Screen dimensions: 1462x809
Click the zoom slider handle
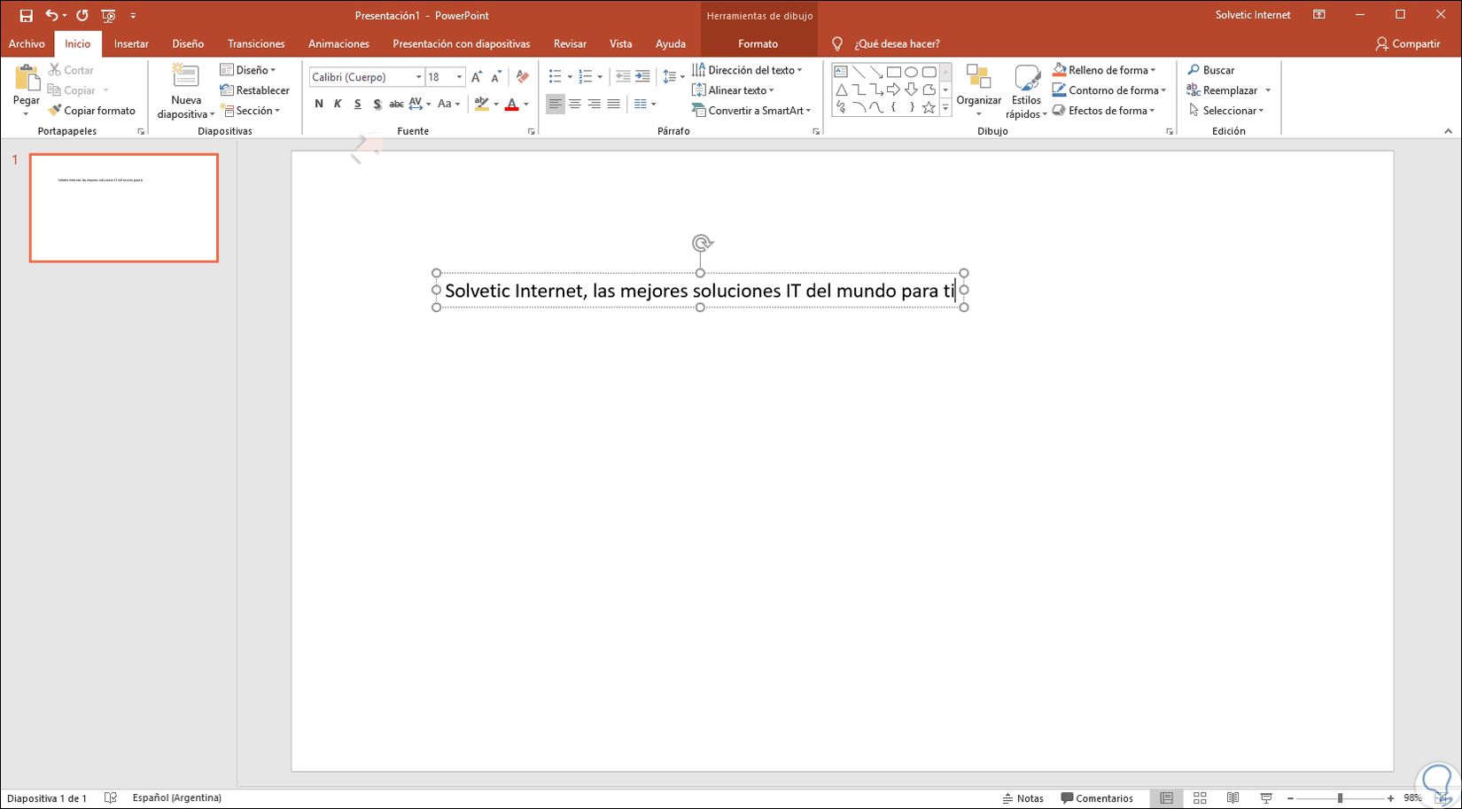(1340, 798)
